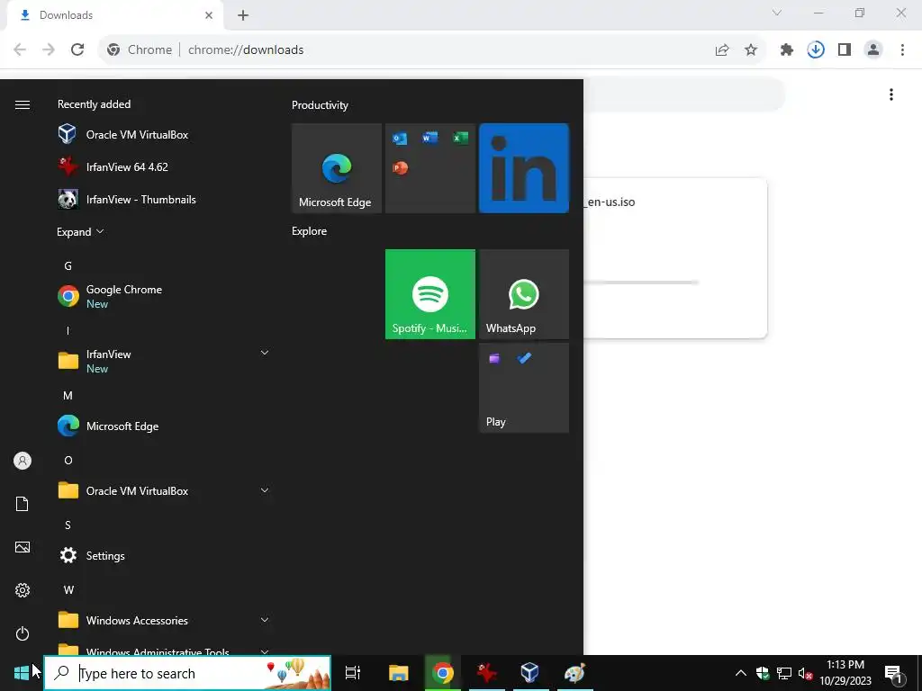
Task: Click the Productivity group heading
Action: click(320, 105)
